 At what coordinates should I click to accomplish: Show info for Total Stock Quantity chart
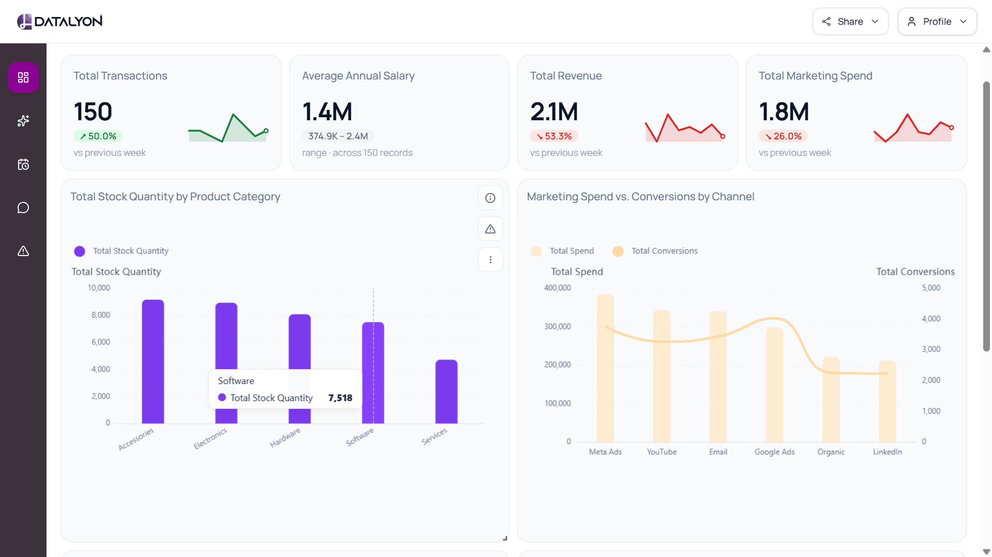pos(490,198)
